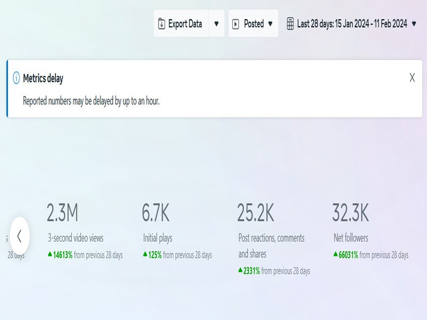Open the 3-second video views label
Image resolution: width=427 pixels, height=320 pixels.
point(75,238)
